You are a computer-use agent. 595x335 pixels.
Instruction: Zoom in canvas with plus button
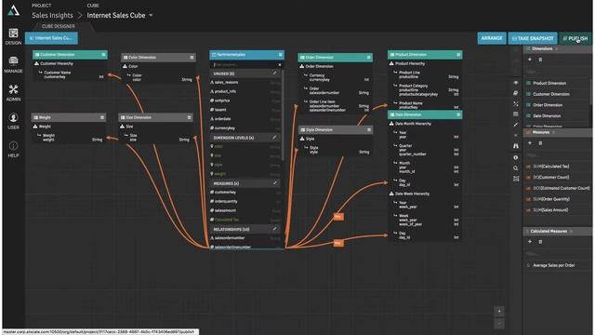point(499,312)
